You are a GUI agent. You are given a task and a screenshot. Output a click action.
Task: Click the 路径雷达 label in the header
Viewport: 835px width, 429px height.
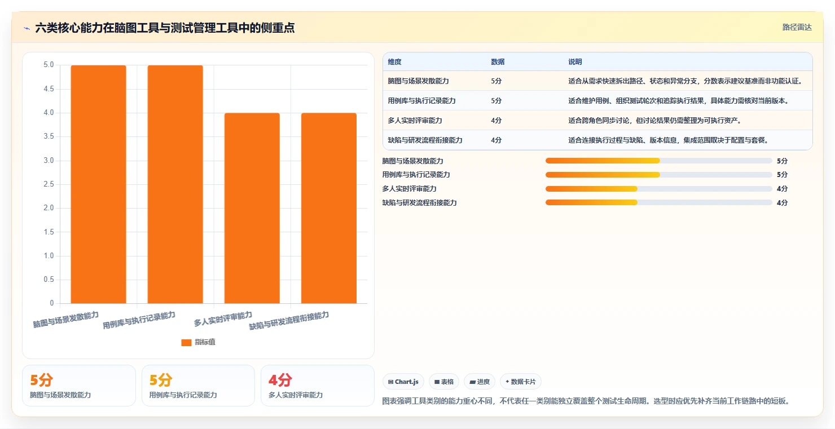click(797, 27)
